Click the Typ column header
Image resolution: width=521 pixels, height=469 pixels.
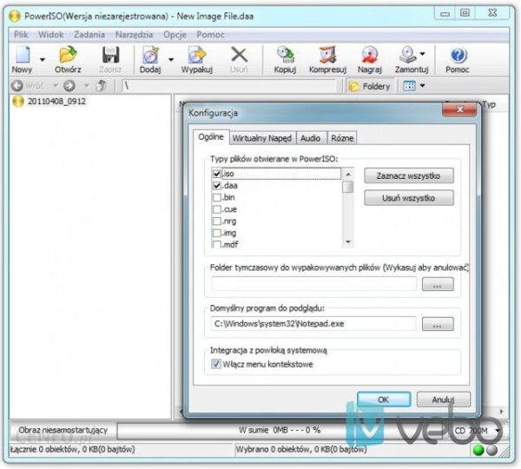tap(489, 104)
